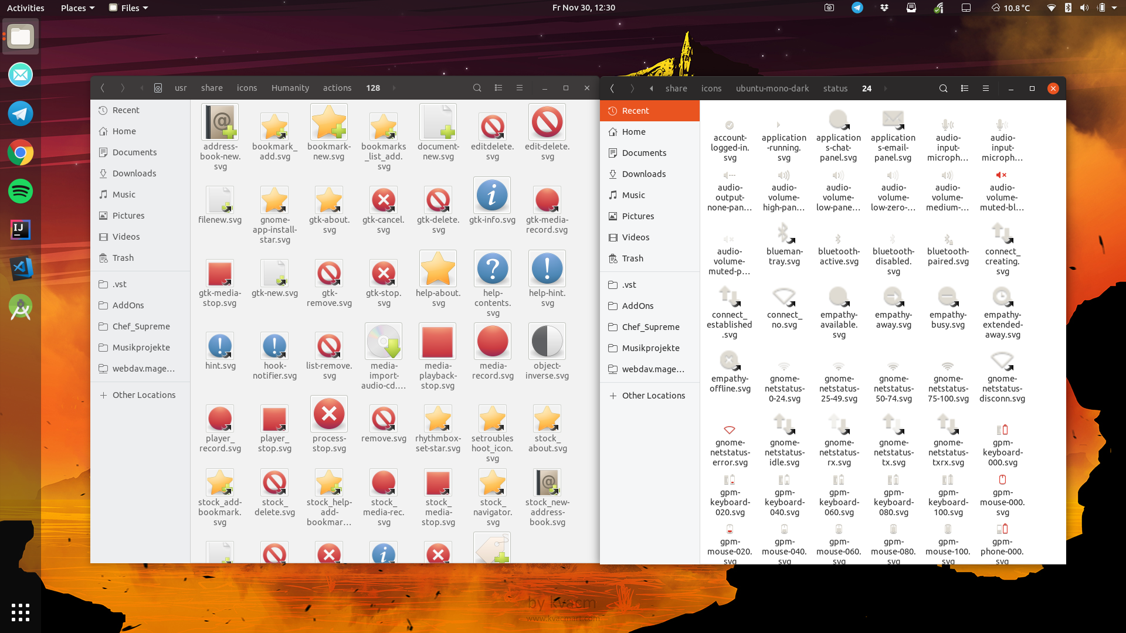This screenshot has width=1126, height=633.
Task: Click the search icon in the right window toolbar
Action: click(943, 89)
